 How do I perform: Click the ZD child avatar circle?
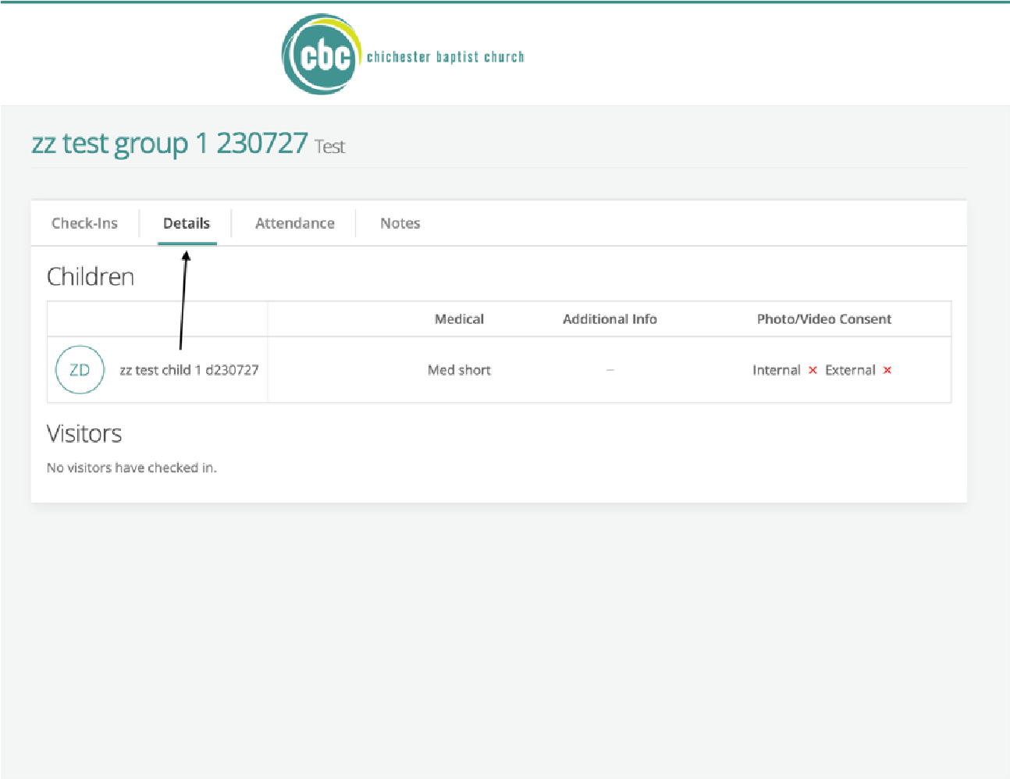coord(80,370)
